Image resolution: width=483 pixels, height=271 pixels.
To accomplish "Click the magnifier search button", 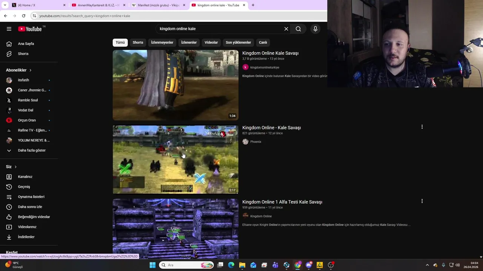I will [298, 29].
